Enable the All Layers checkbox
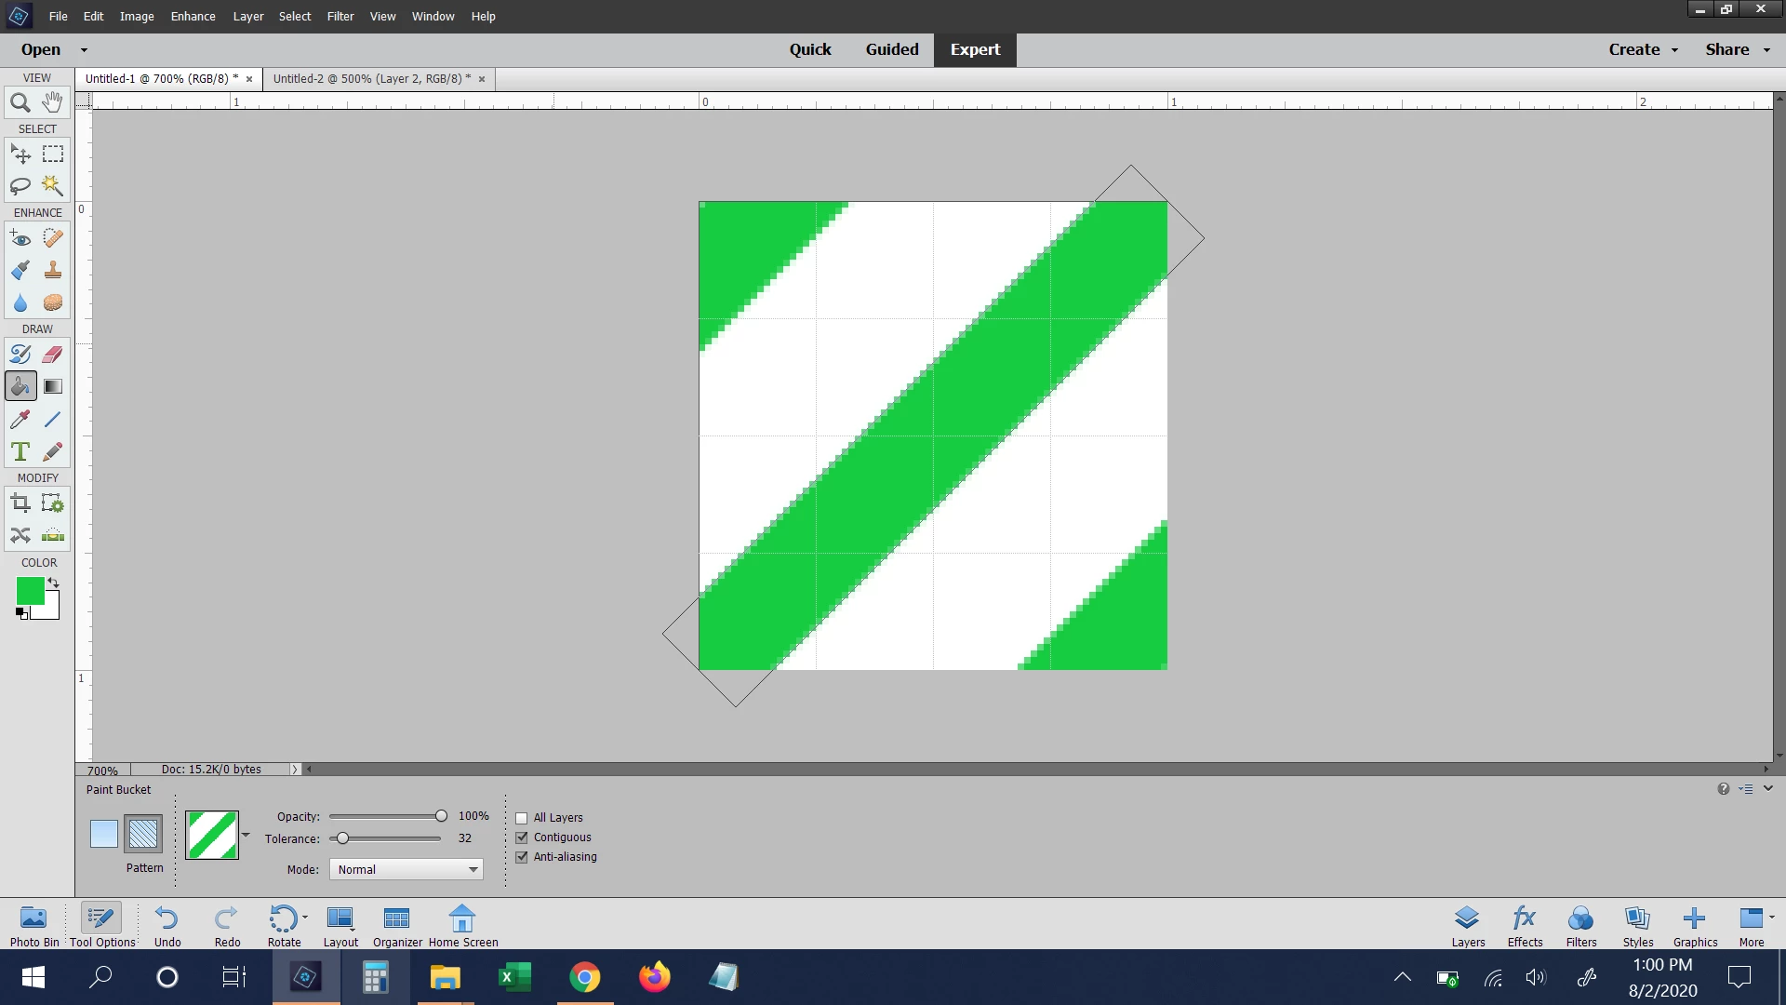The width and height of the screenshot is (1786, 1005). tap(522, 818)
